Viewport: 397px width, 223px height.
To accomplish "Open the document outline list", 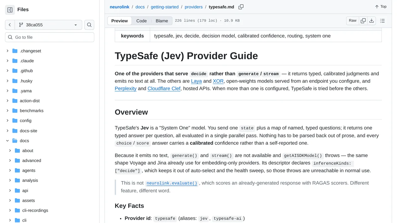I will pos(382,21).
